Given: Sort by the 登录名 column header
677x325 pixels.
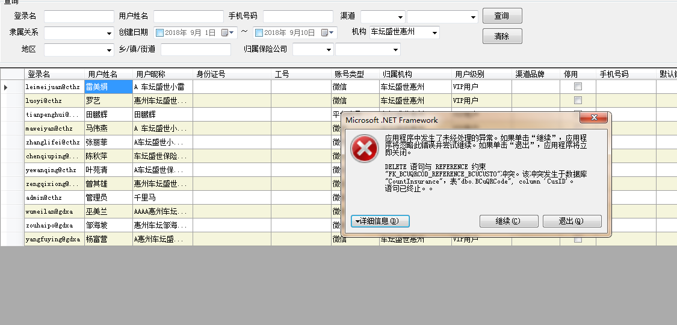Looking at the screenshot, I should 54,74.
